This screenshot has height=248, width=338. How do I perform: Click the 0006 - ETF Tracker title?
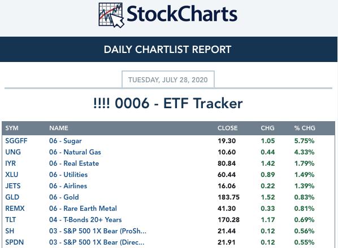point(168,103)
